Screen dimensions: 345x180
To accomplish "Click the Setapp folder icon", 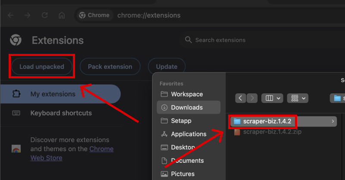I will coord(164,121).
